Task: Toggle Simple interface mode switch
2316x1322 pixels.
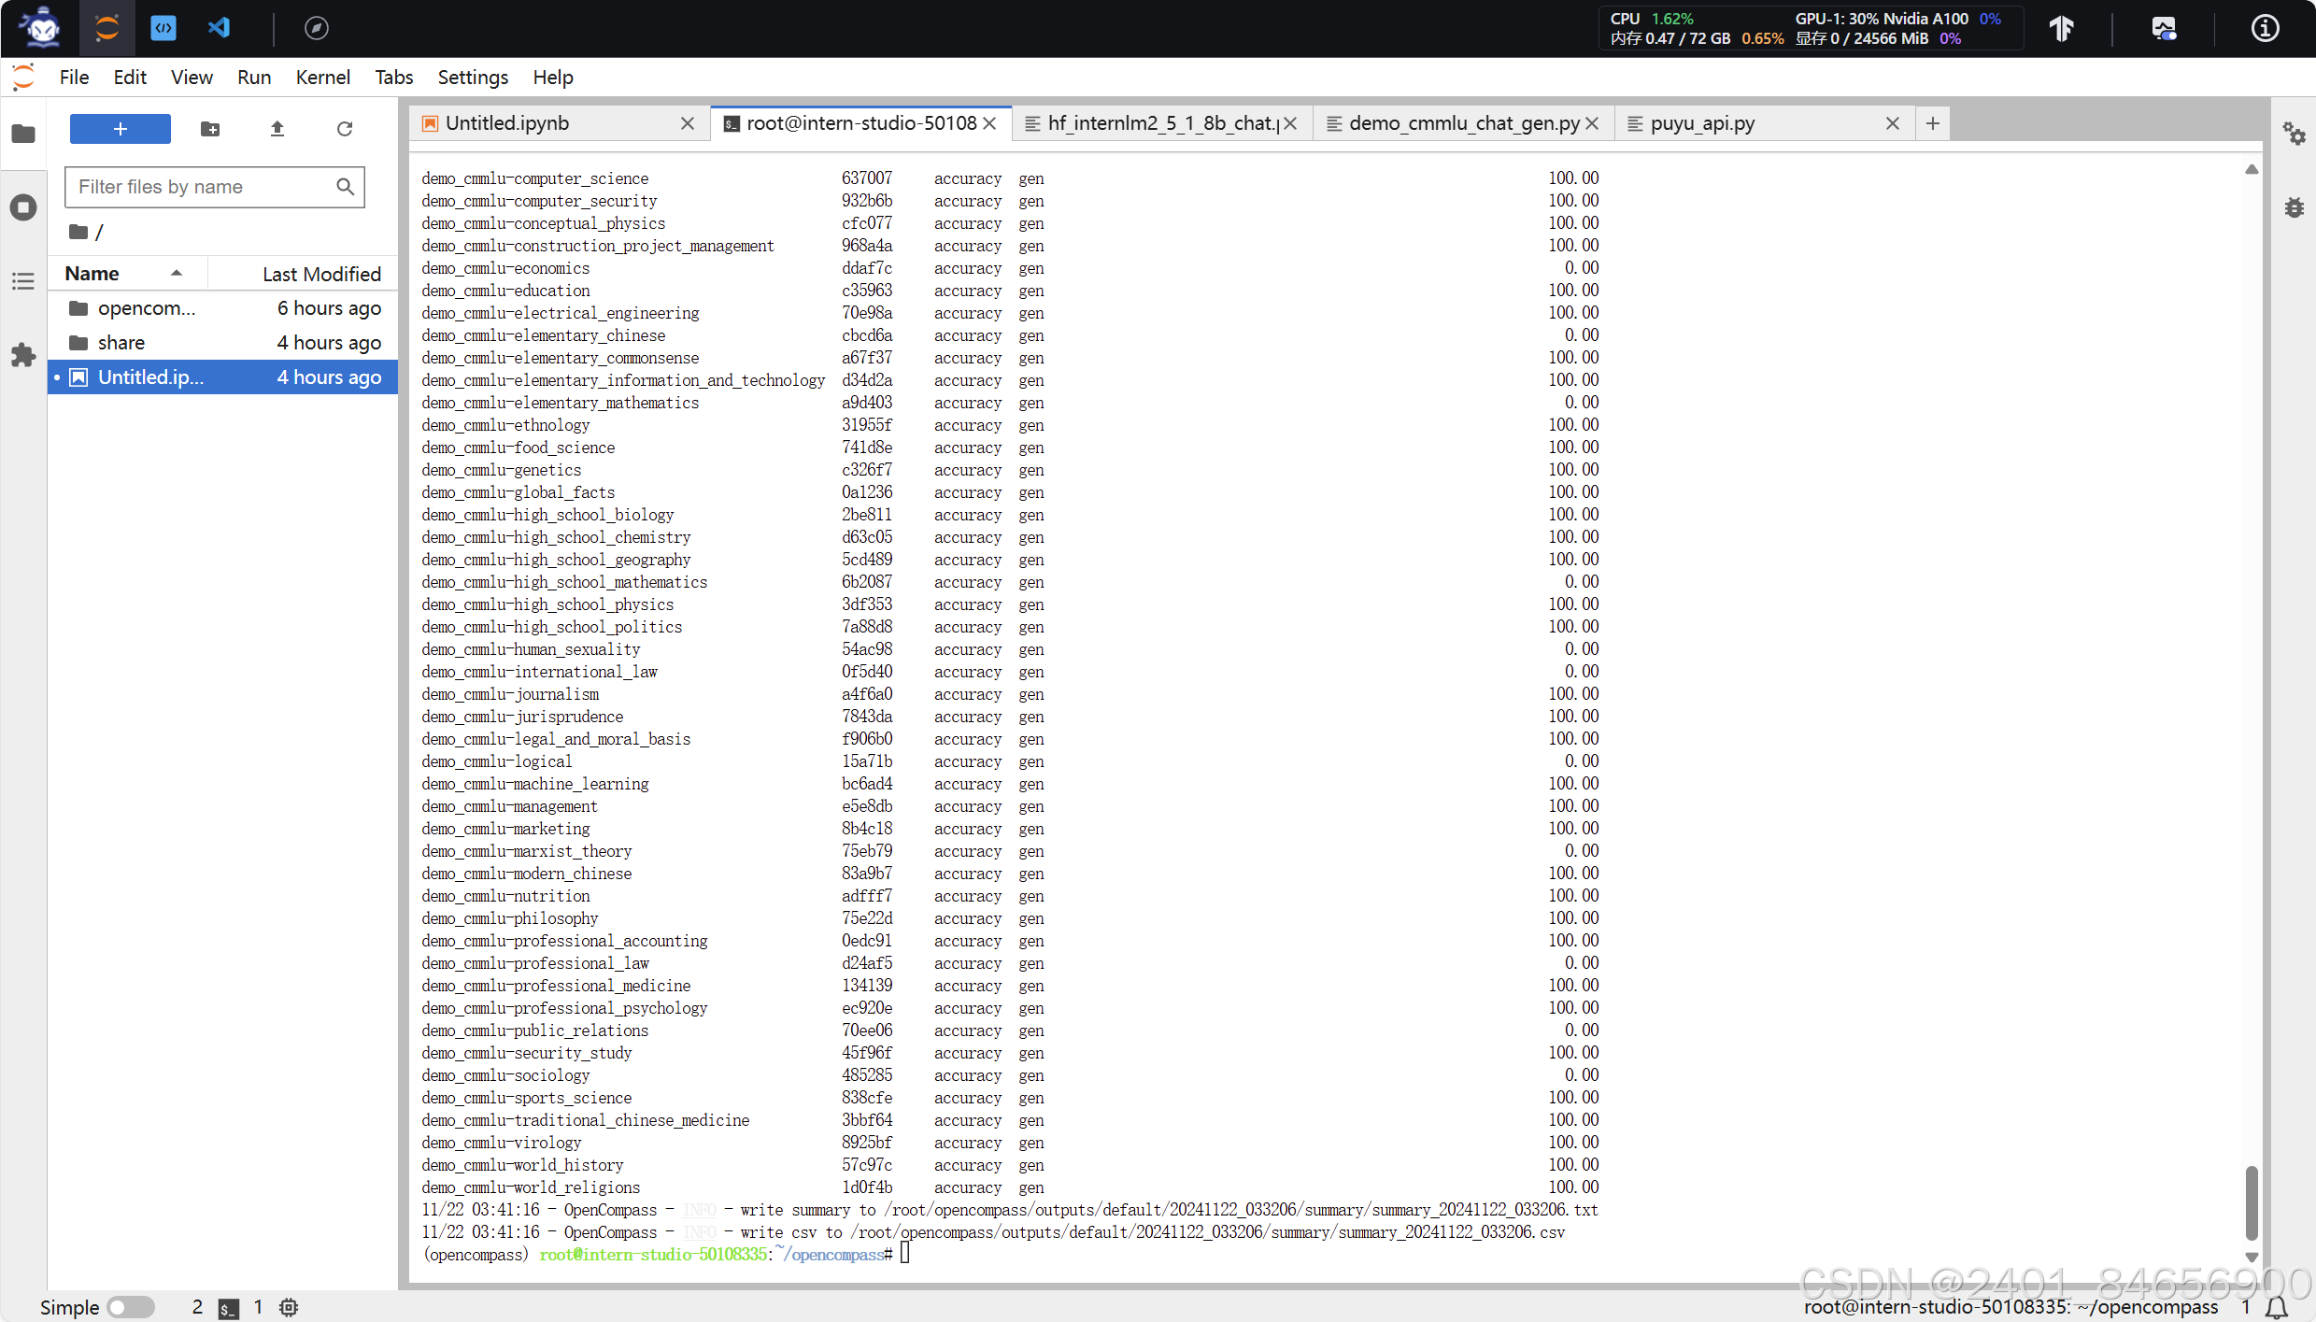Action: pyautogui.click(x=130, y=1306)
